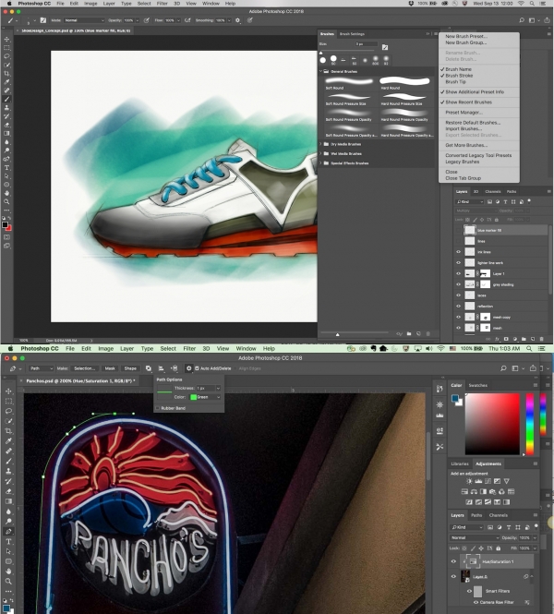The width and height of the screenshot is (554, 614).
Task: Click the hue slider in the Color panel
Action: click(x=530, y=424)
